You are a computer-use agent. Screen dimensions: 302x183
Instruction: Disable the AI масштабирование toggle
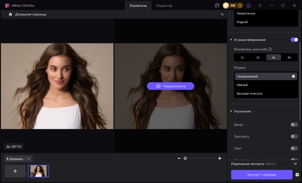294,40
